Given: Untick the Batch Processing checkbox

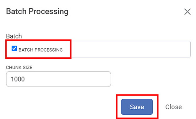Looking at the screenshot, I should pyautogui.click(x=14, y=48).
